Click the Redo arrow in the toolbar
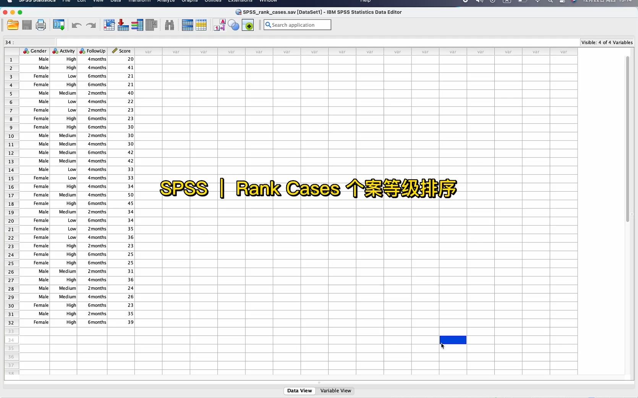Viewport: 638px width, 398px height. (x=91, y=26)
